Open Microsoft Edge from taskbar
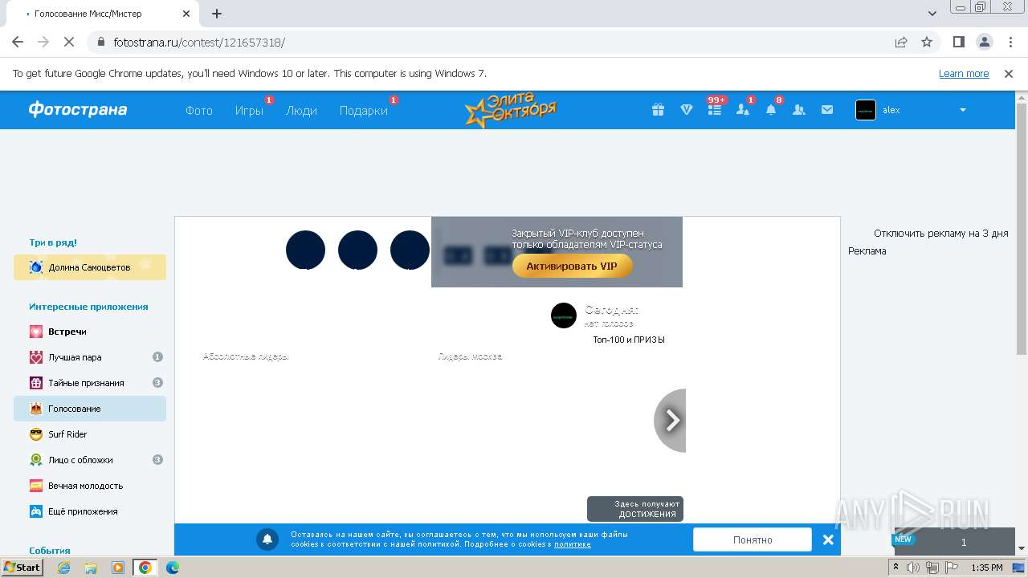Screen dimensions: 1028x578 (172, 568)
